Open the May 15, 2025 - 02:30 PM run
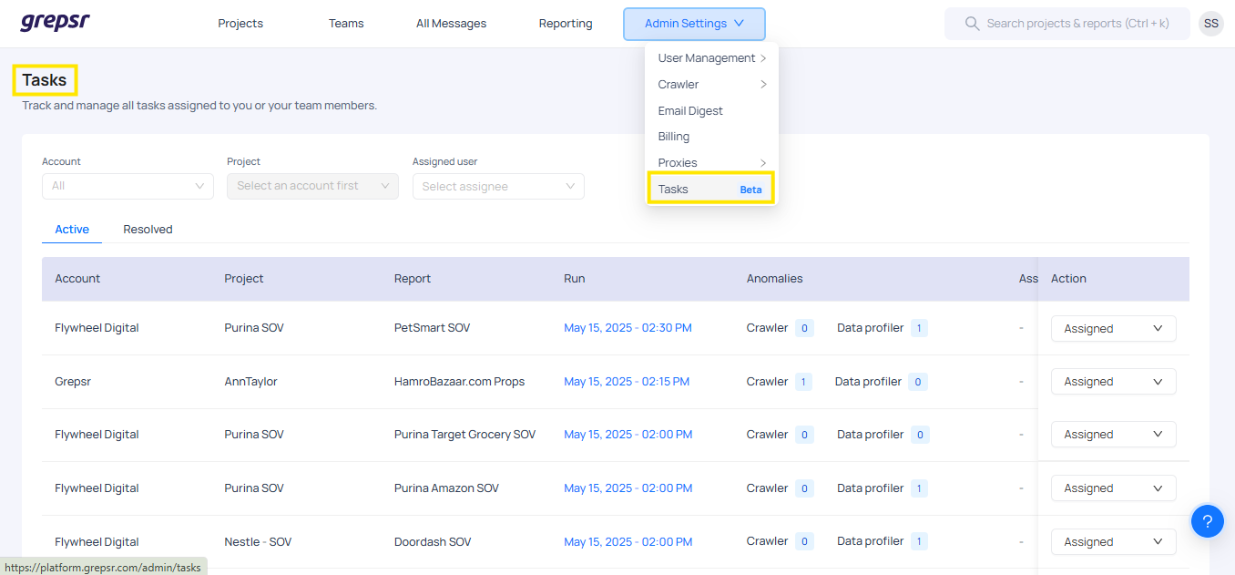 click(628, 328)
